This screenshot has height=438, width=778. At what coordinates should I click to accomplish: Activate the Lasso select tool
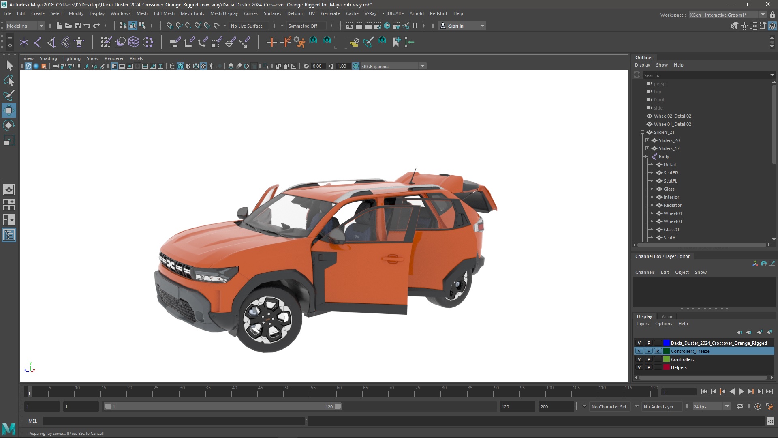[9, 80]
